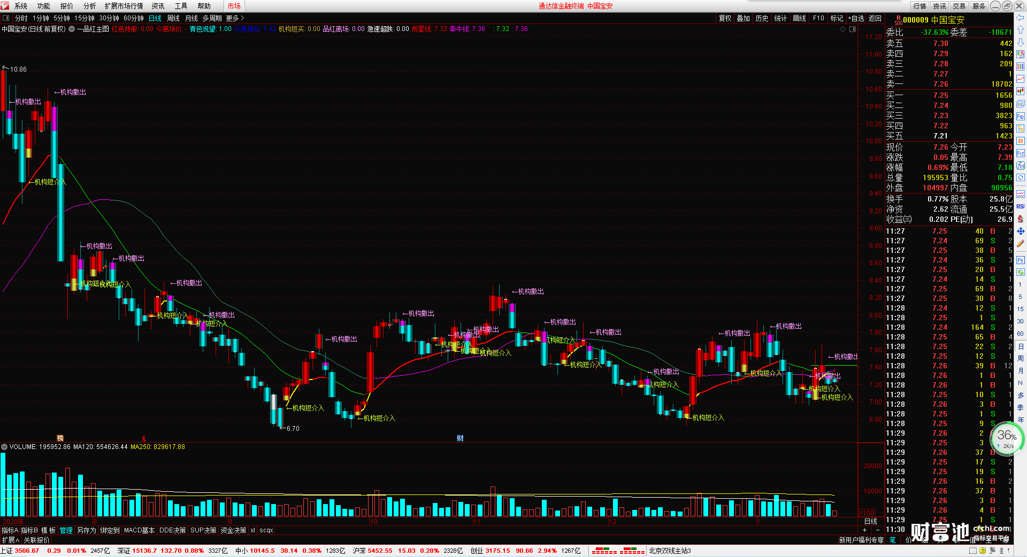Click the gold coin status bar icon
1027x557 pixels.
(983, 551)
